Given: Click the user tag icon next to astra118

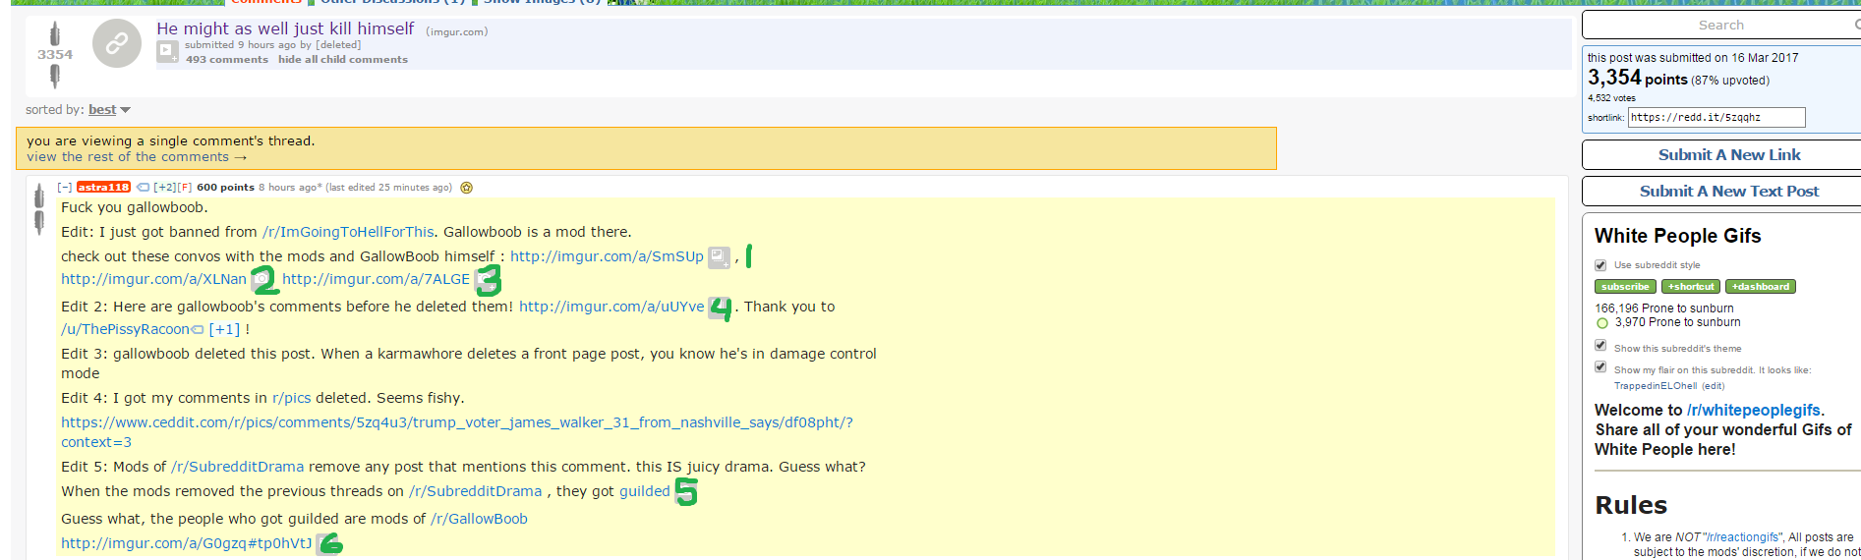Looking at the screenshot, I should [143, 187].
